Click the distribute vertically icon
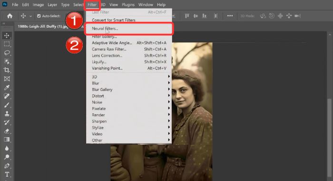Viewport: 333px width, 181px height. click(x=215, y=16)
